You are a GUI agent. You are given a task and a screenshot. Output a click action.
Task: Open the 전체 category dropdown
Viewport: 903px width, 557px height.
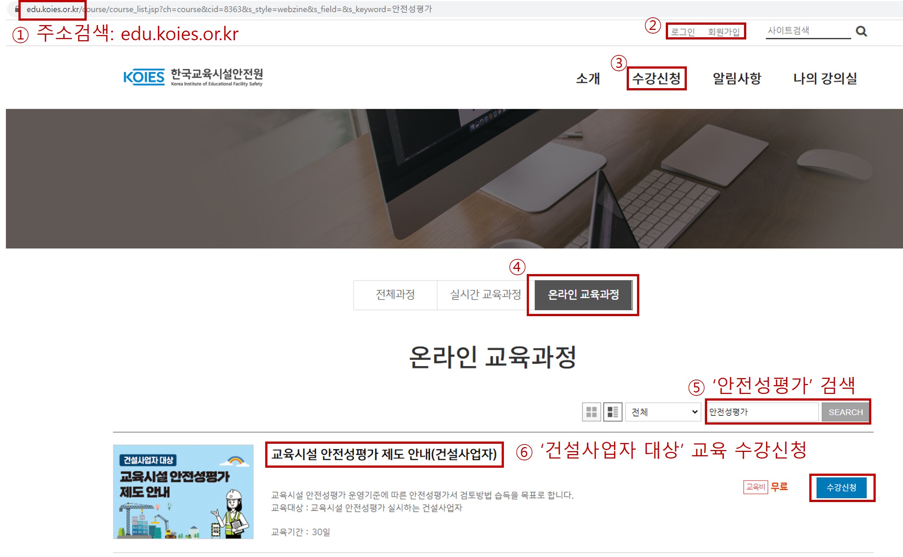pyautogui.click(x=663, y=412)
